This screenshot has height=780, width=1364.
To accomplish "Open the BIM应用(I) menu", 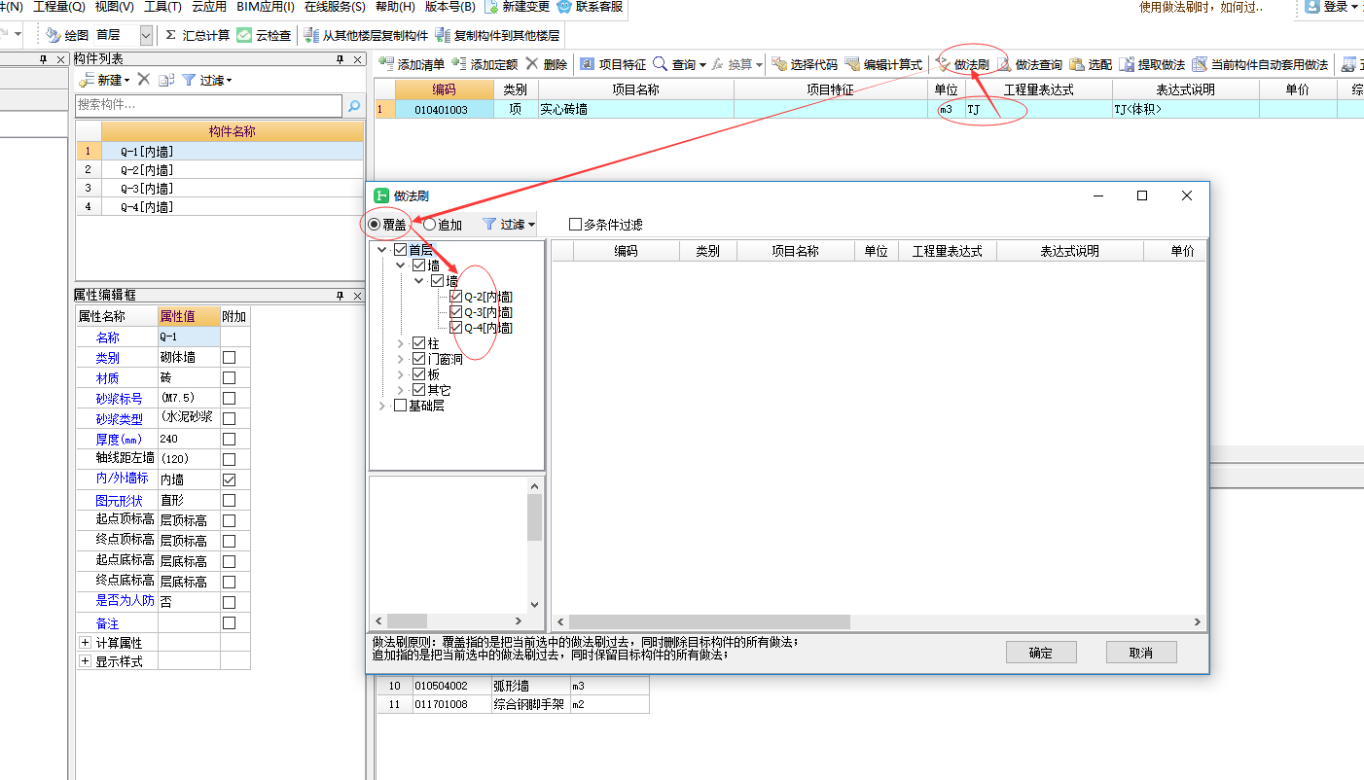I will (265, 7).
